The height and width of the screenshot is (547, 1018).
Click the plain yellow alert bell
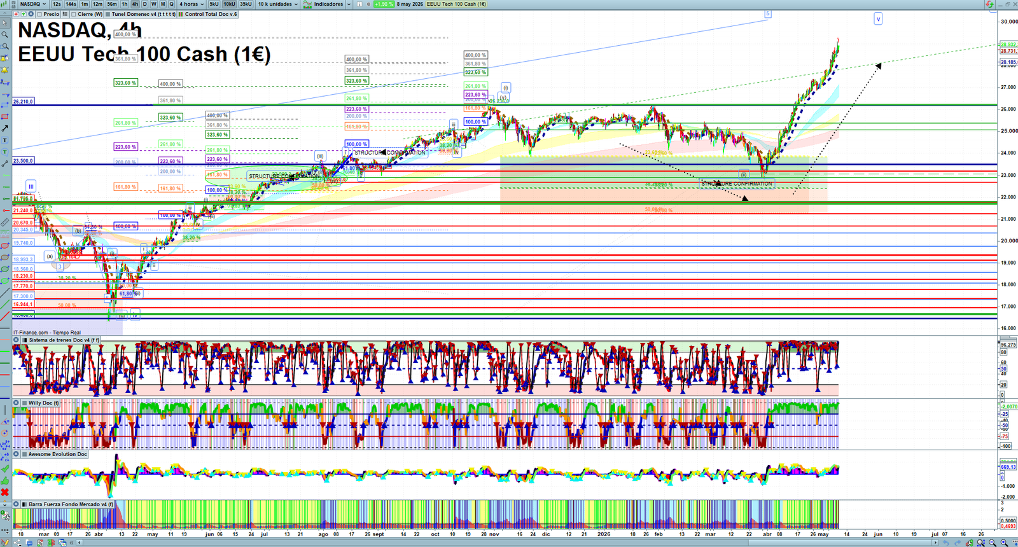[5, 70]
